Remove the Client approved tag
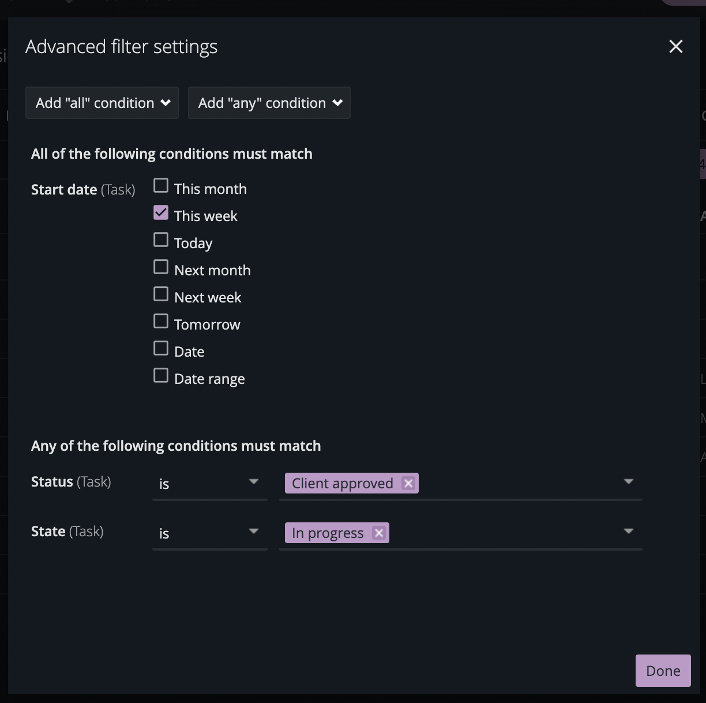 [408, 483]
